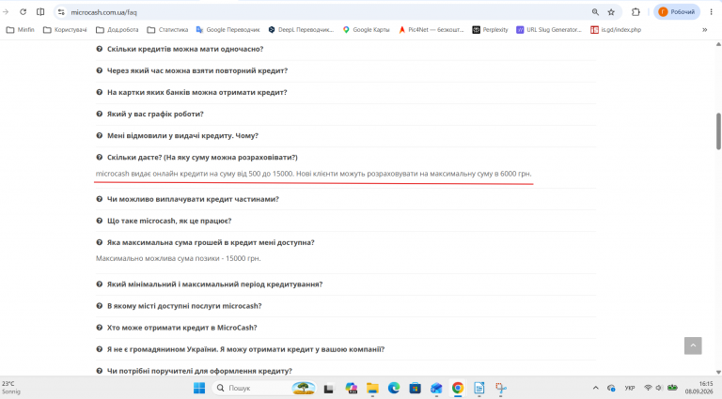This screenshot has height=399, width=722.
Task: Expand 'Мені відмовили у видачі кредиту. Чому?'
Action: coord(182,135)
